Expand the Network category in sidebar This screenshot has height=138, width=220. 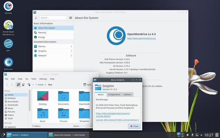53,55
